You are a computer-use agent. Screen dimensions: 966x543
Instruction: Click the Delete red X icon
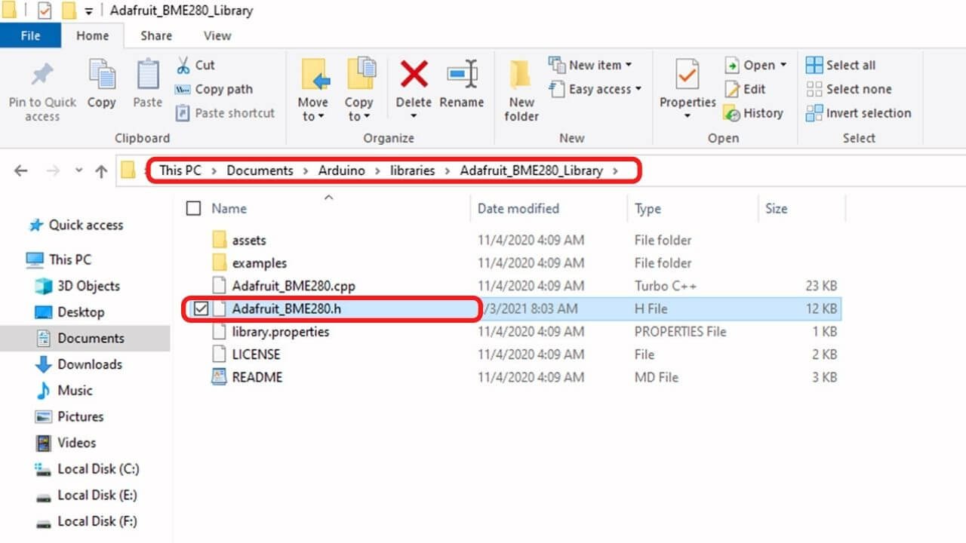point(414,75)
